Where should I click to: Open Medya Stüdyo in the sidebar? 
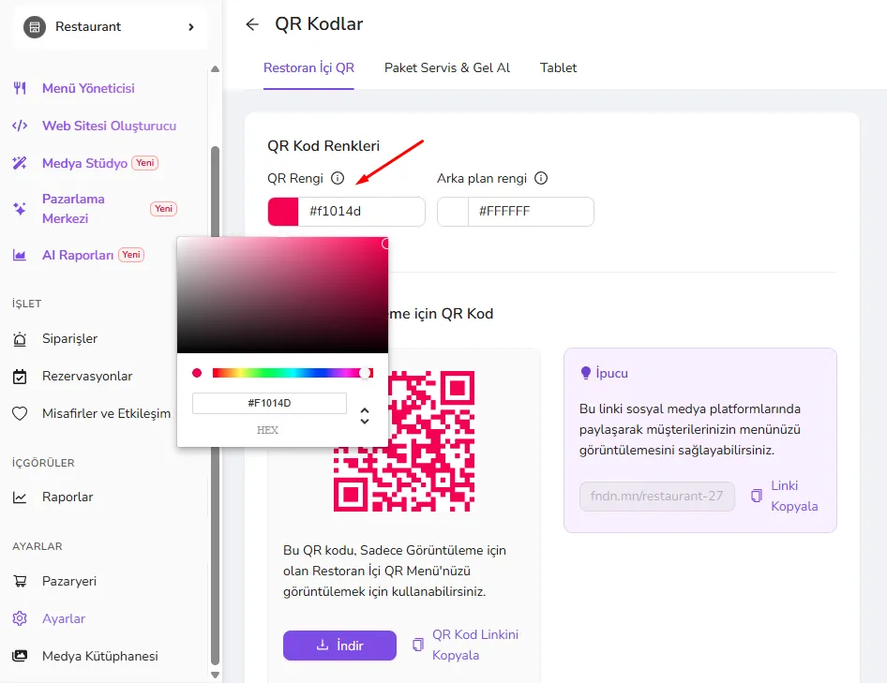point(84,163)
